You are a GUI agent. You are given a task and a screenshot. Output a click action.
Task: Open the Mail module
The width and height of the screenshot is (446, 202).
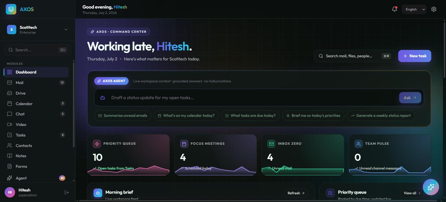click(36, 83)
